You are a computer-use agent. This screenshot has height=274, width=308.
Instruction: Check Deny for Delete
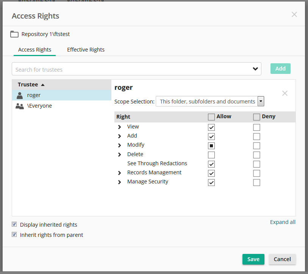(256, 155)
